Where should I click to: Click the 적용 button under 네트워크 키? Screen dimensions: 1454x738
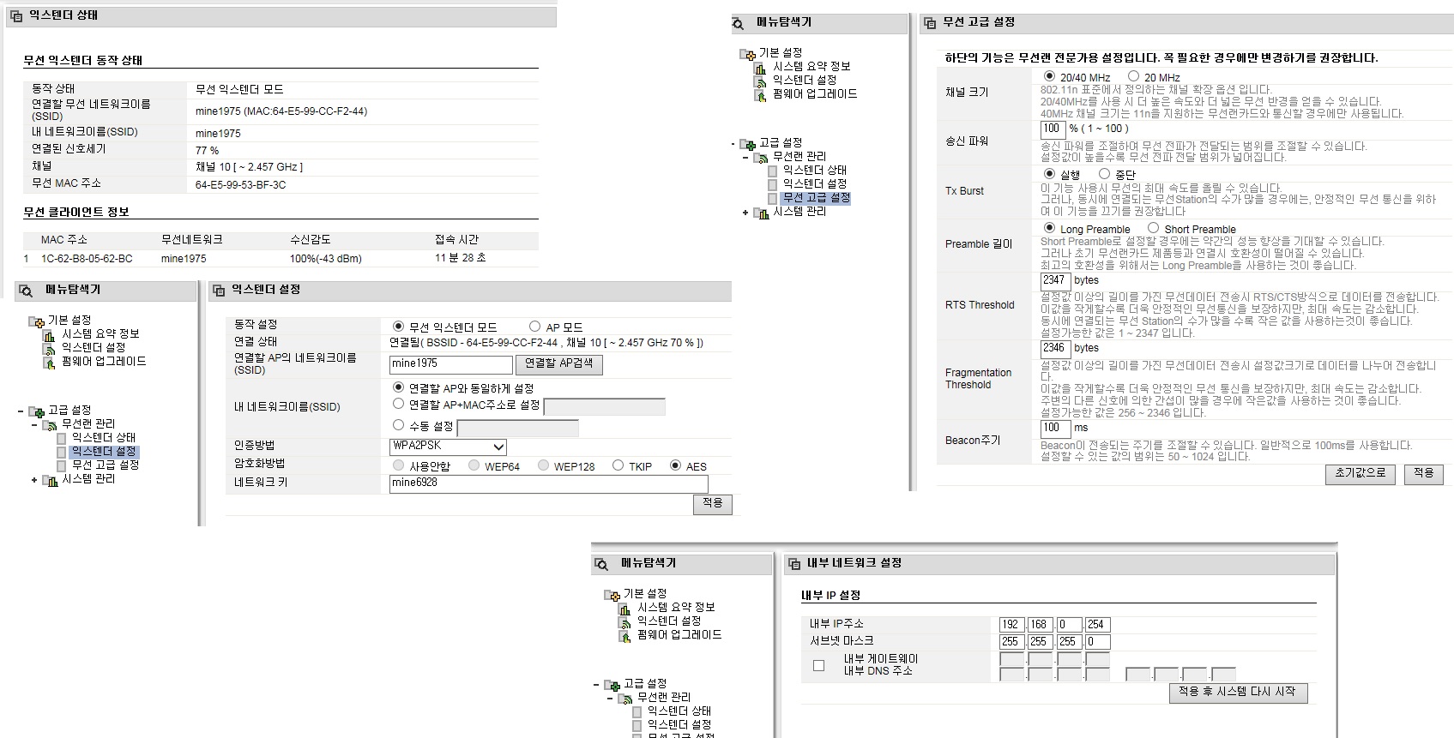pos(712,504)
